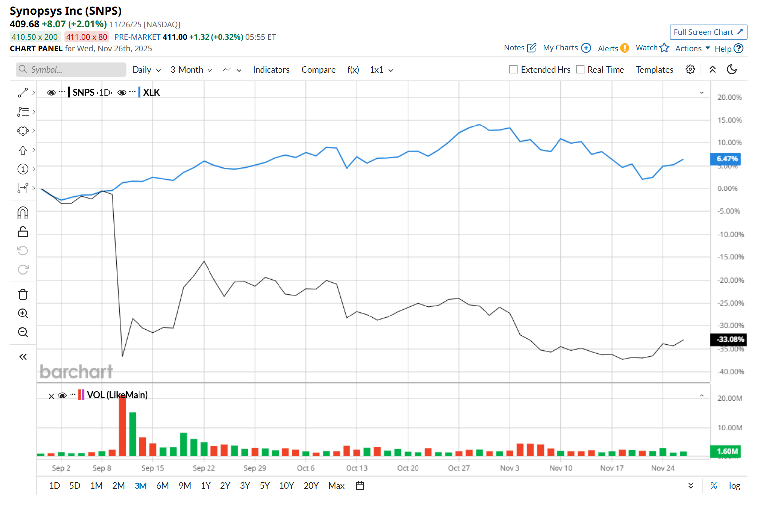Screen dimensions: 766x505
Task: Open chart settings gear
Action: pyautogui.click(x=690, y=69)
